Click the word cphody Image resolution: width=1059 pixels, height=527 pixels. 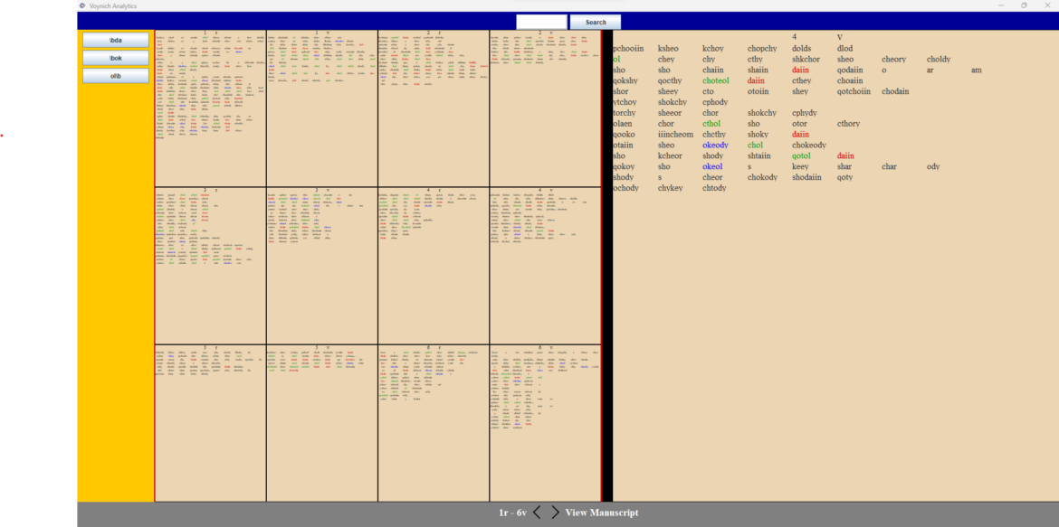tap(715, 102)
